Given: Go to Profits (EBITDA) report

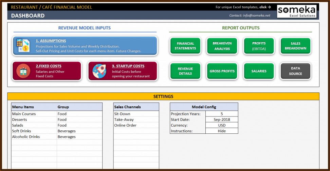Looking at the screenshot, I should (259, 46).
